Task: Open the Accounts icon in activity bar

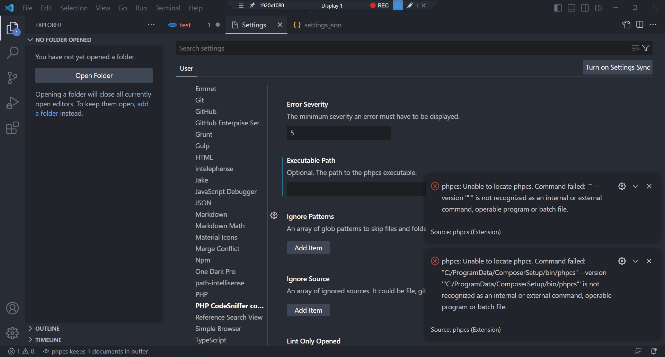Action: 12,308
